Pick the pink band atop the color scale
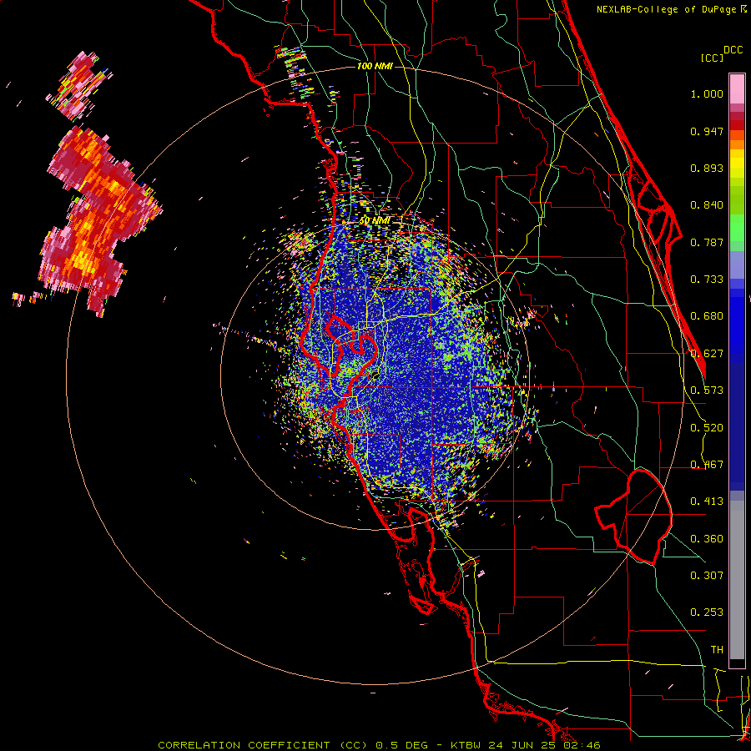The height and width of the screenshot is (751, 751). pos(737,89)
